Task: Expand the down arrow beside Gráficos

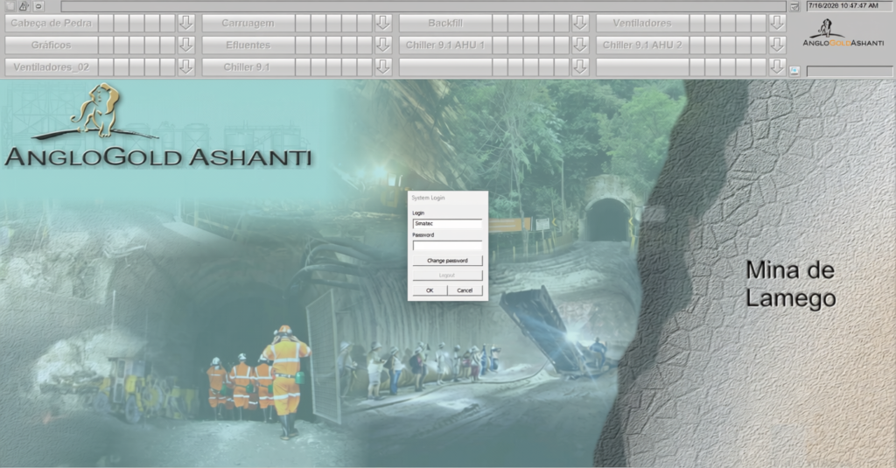Action: 185,45
